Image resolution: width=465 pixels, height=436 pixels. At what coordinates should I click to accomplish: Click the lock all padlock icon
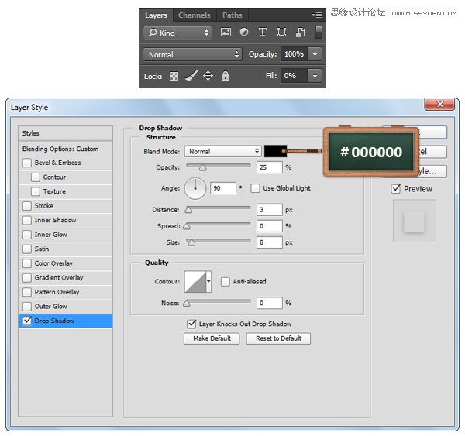226,76
